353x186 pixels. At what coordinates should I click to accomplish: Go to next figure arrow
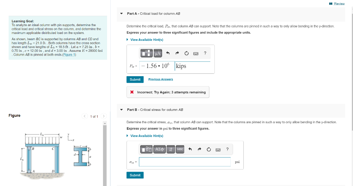point(103,116)
